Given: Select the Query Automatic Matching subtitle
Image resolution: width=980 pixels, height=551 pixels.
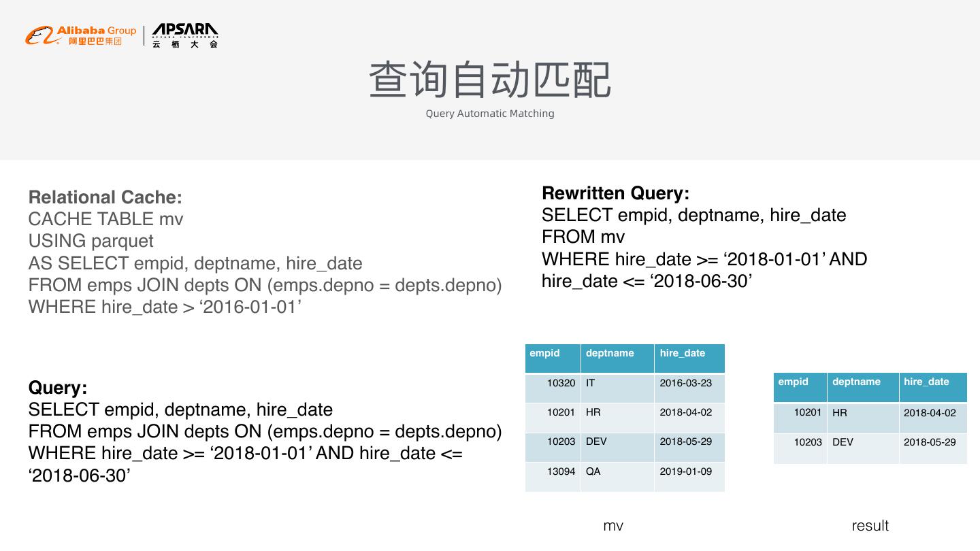Looking at the screenshot, I should (489, 114).
